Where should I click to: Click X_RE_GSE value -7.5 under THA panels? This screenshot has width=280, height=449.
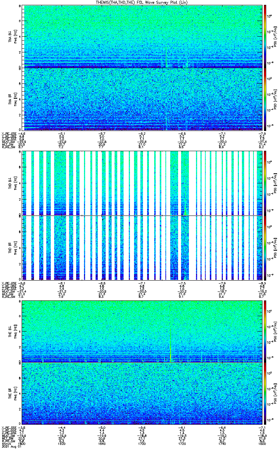point(262,134)
